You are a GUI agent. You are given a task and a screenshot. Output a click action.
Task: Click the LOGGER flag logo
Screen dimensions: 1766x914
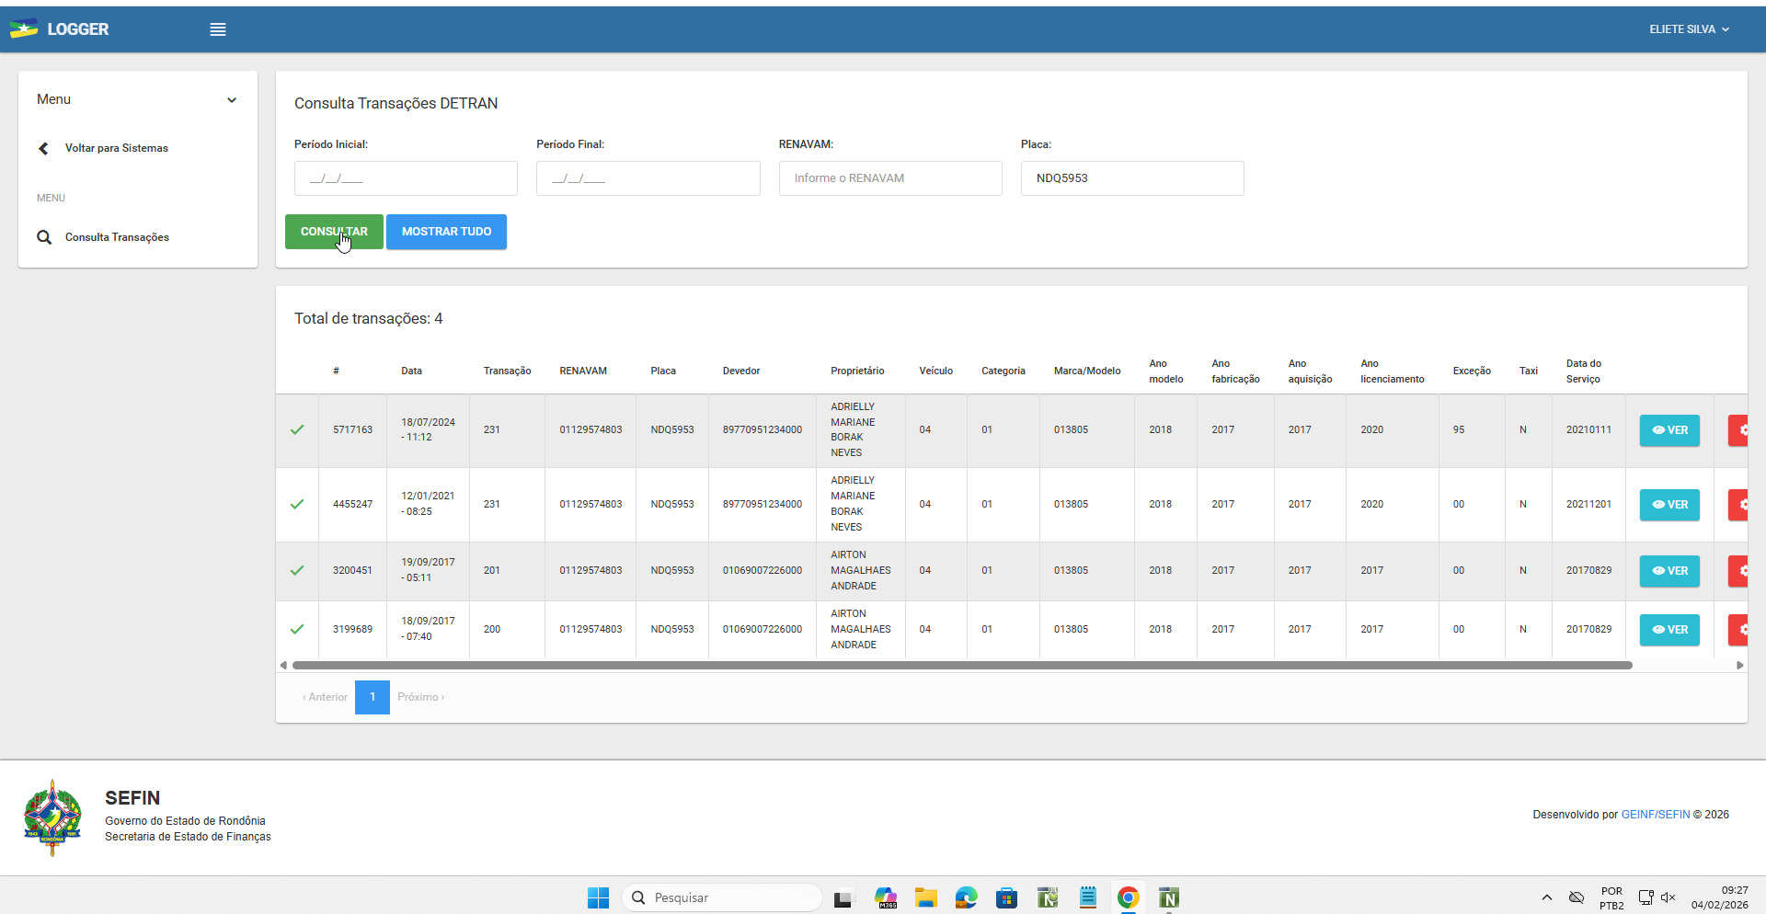click(24, 29)
